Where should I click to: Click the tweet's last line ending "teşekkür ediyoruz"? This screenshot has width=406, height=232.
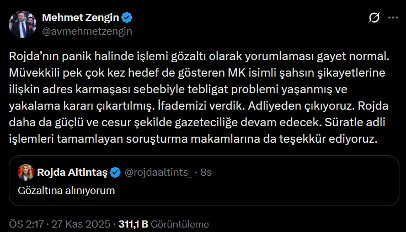(194, 139)
